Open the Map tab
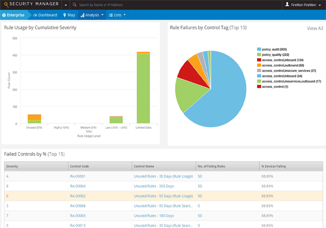This screenshot has height=228, width=326. click(x=68, y=15)
